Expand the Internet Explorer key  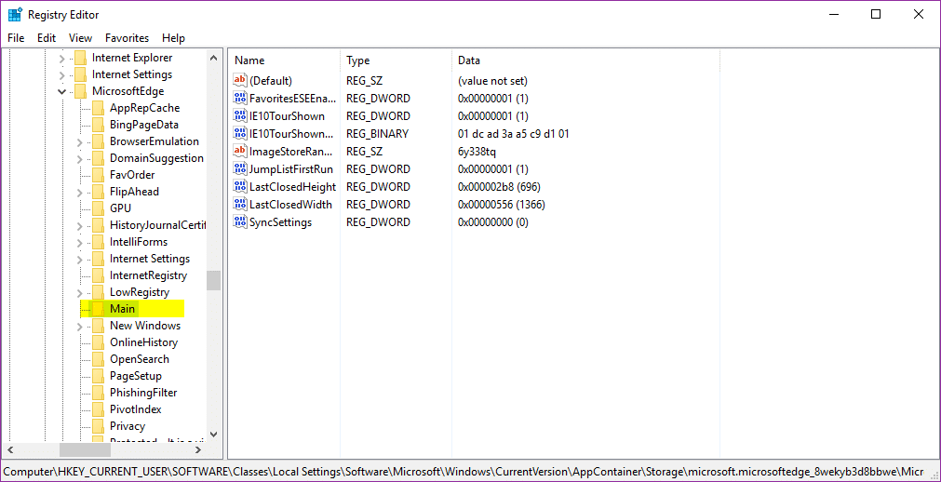(x=61, y=59)
